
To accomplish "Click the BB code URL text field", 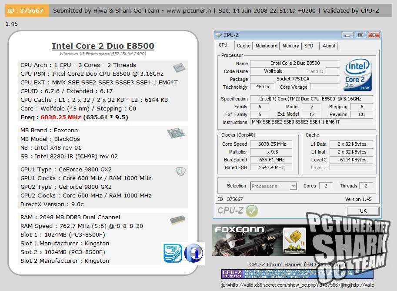I will [x=297, y=285].
